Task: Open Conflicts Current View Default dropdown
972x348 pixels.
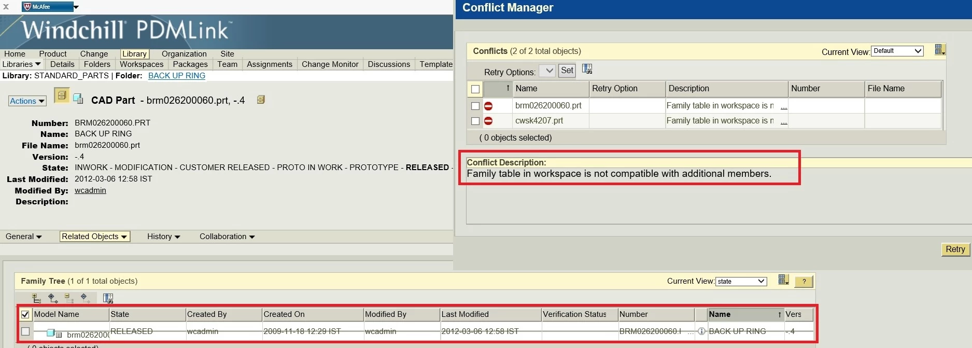Action: click(897, 51)
